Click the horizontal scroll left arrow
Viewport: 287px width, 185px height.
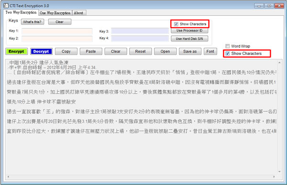click(x=8, y=177)
